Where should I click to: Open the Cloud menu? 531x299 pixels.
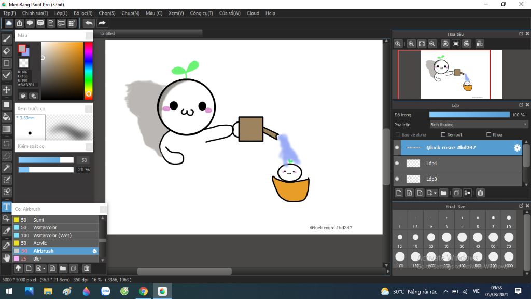tap(253, 13)
